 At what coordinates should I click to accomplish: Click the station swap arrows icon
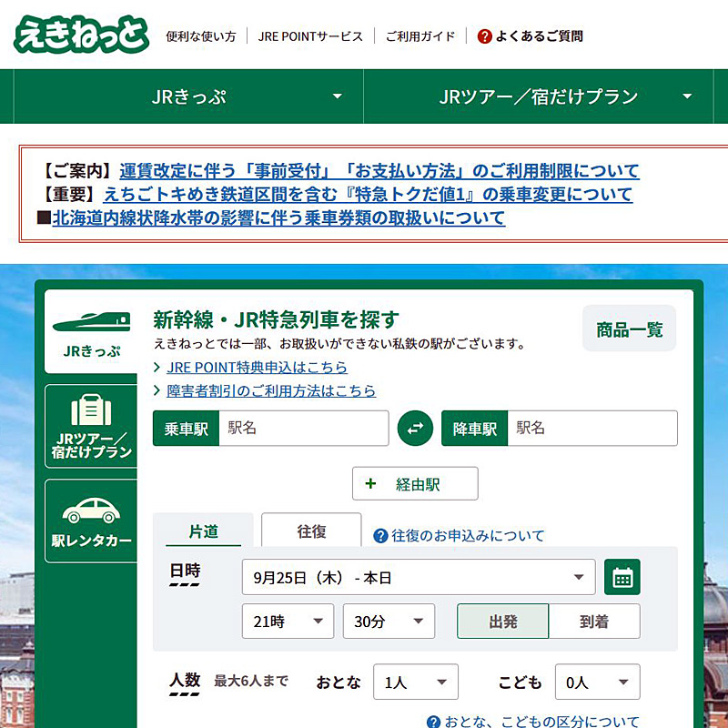click(x=415, y=428)
